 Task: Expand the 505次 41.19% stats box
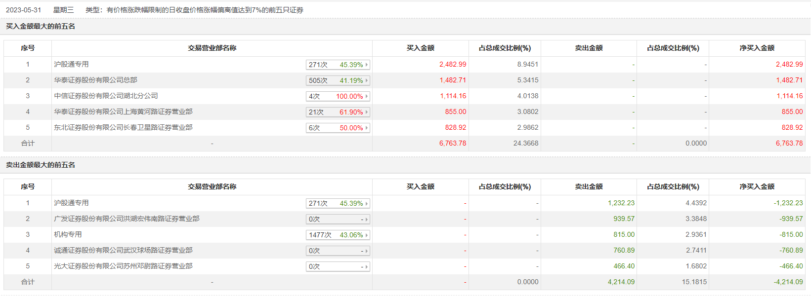pyautogui.click(x=338, y=80)
